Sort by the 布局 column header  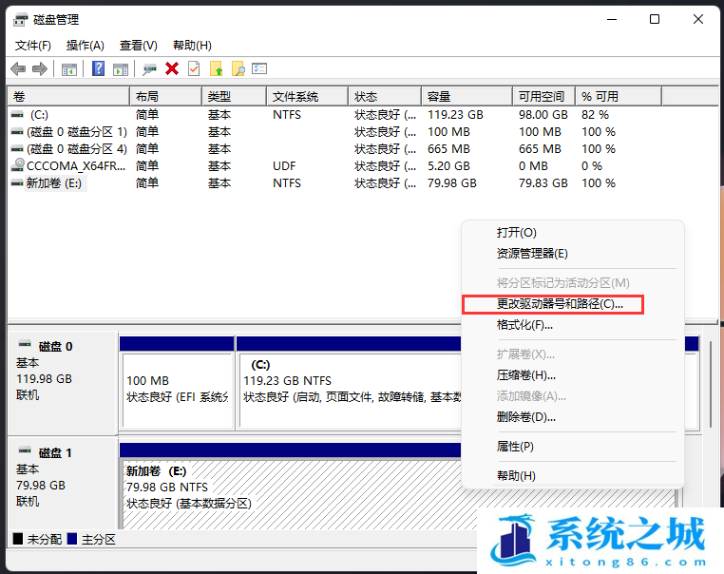(165, 97)
